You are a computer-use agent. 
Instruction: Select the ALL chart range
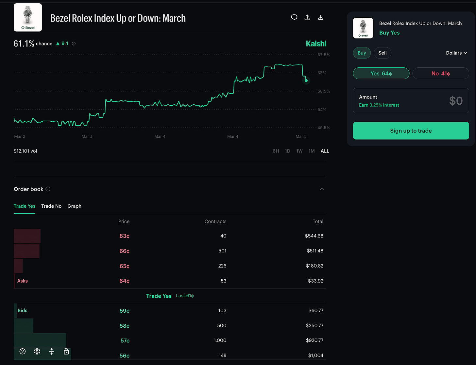pyautogui.click(x=325, y=151)
